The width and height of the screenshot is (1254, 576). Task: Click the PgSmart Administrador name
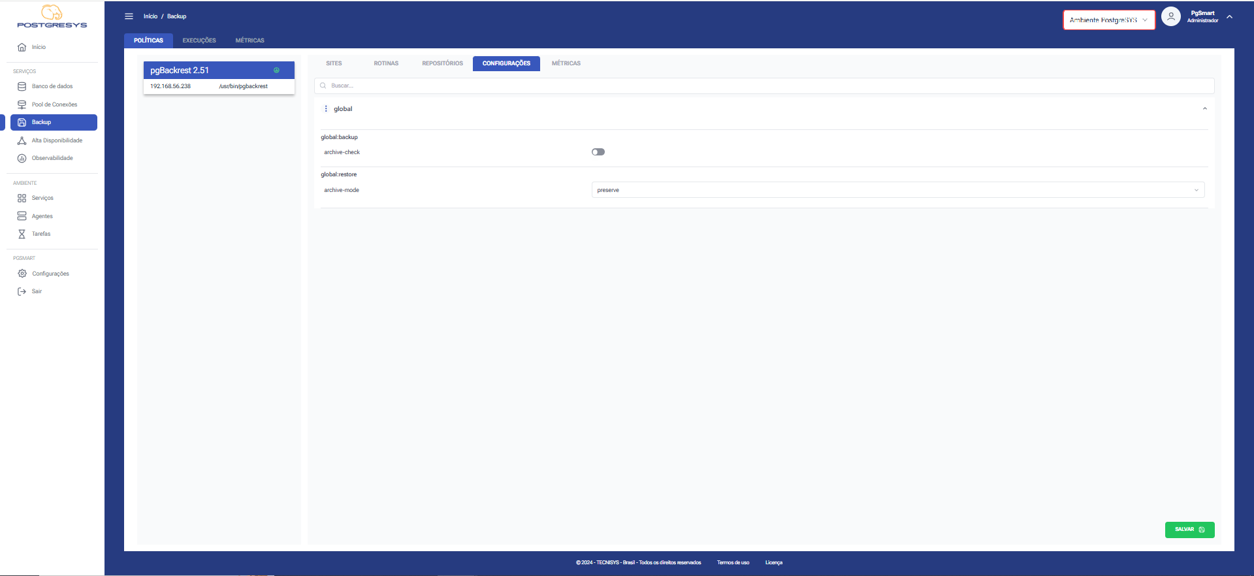(1202, 17)
